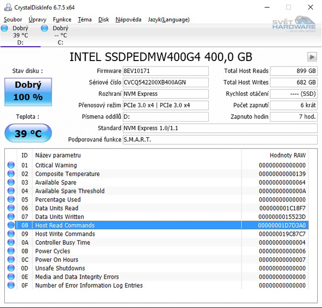
Task: Select the Available Spare Threshold row
Action: (x=157, y=191)
